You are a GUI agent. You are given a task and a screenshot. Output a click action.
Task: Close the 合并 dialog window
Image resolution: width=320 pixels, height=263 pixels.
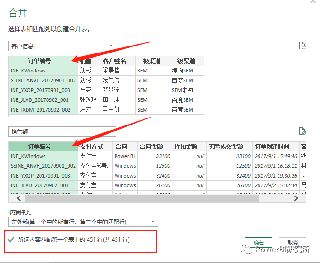pos(313,1)
